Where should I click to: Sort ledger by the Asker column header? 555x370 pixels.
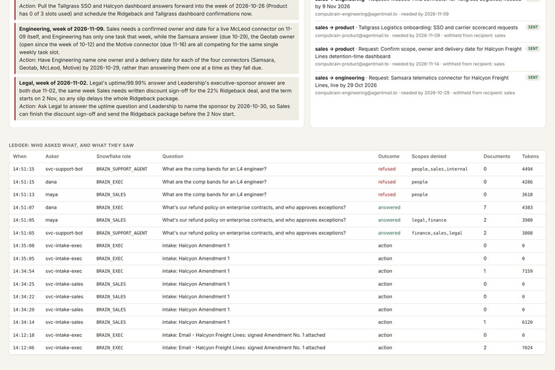pyautogui.click(x=52, y=156)
